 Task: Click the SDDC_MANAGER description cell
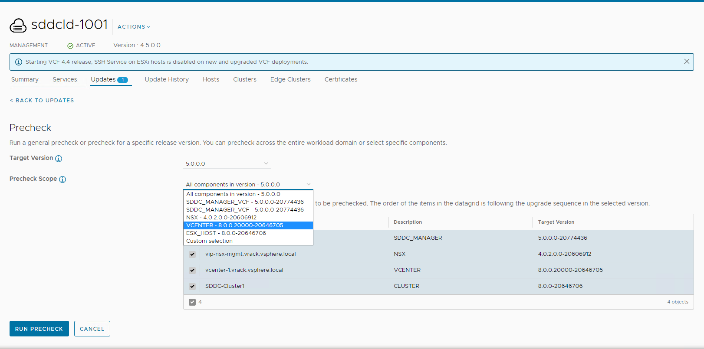(418, 238)
